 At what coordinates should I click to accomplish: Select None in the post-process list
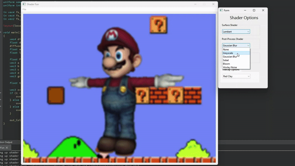click(x=236, y=49)
